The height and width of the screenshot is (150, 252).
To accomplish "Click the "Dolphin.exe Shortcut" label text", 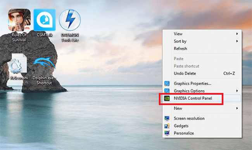I will [43, 80].
